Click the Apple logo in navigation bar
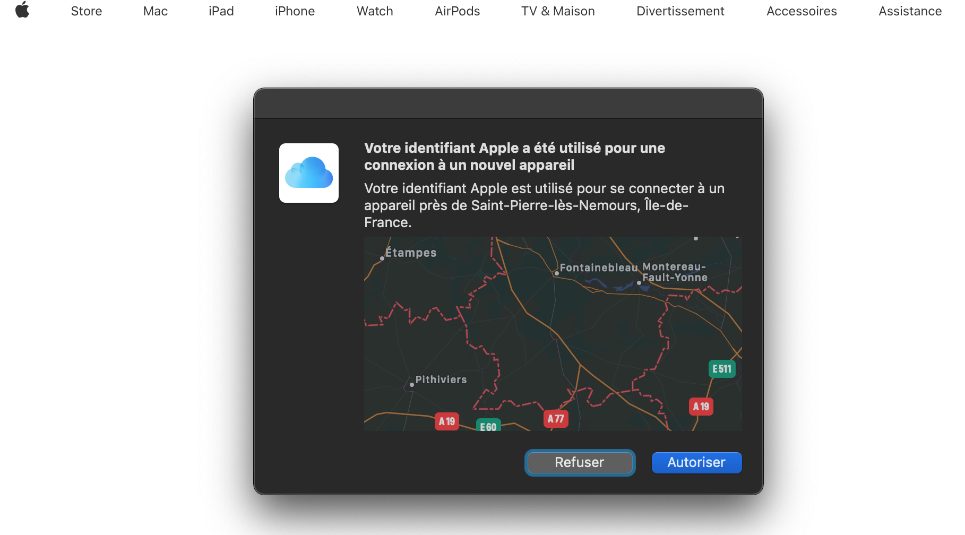 point(22,10)
